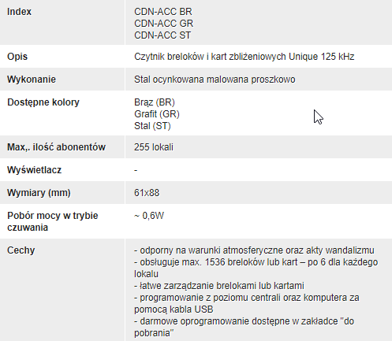The height and width of the screenshot is (341, 392).
Task: Click the CDN-ACC GR index entry
Action: click(163, 24)
